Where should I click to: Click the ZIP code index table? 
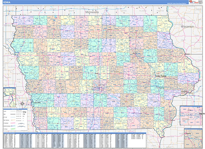74,140
